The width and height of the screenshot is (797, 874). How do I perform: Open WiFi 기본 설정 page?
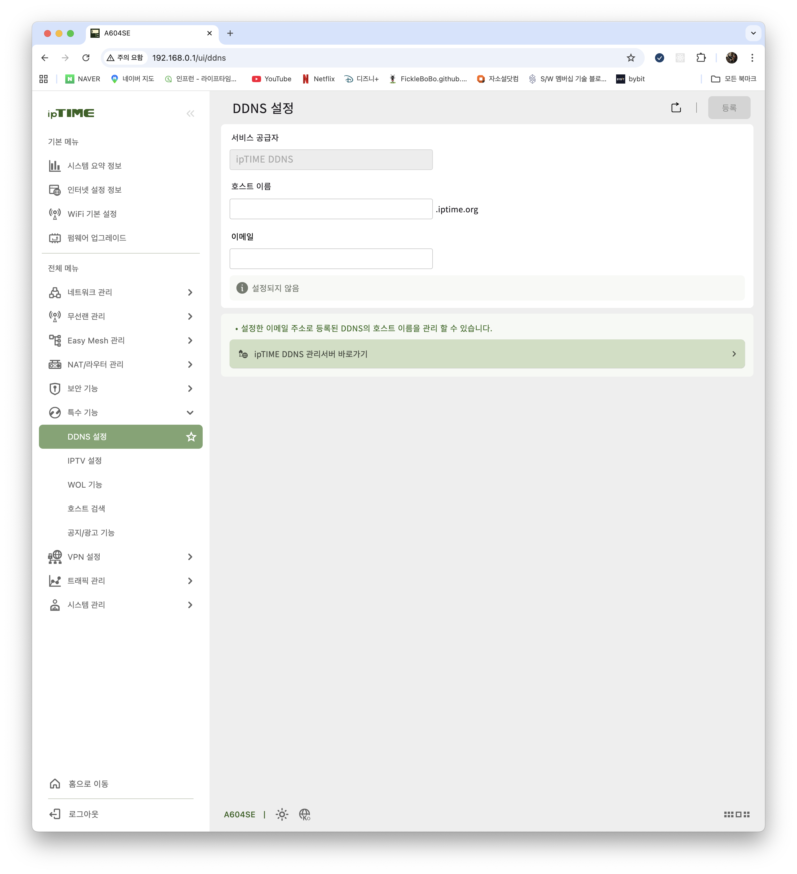point(92,214)
